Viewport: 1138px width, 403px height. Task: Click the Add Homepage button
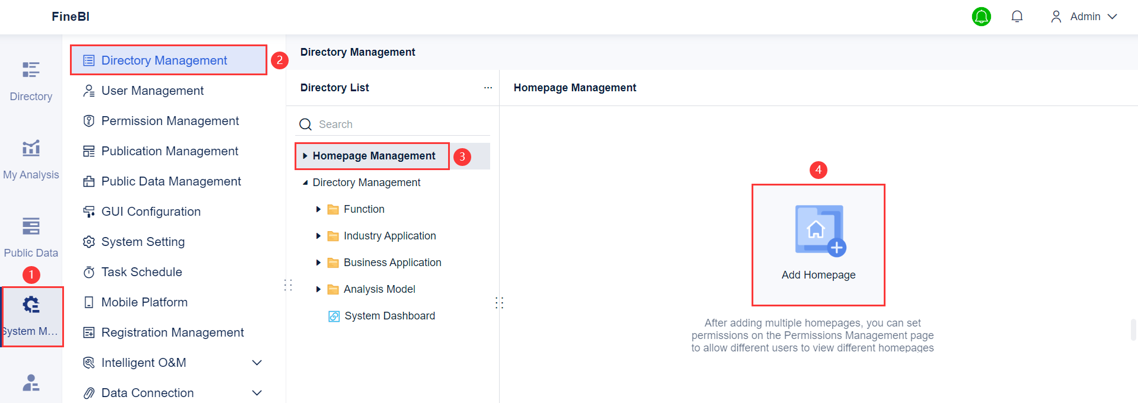tap(819, 245)
